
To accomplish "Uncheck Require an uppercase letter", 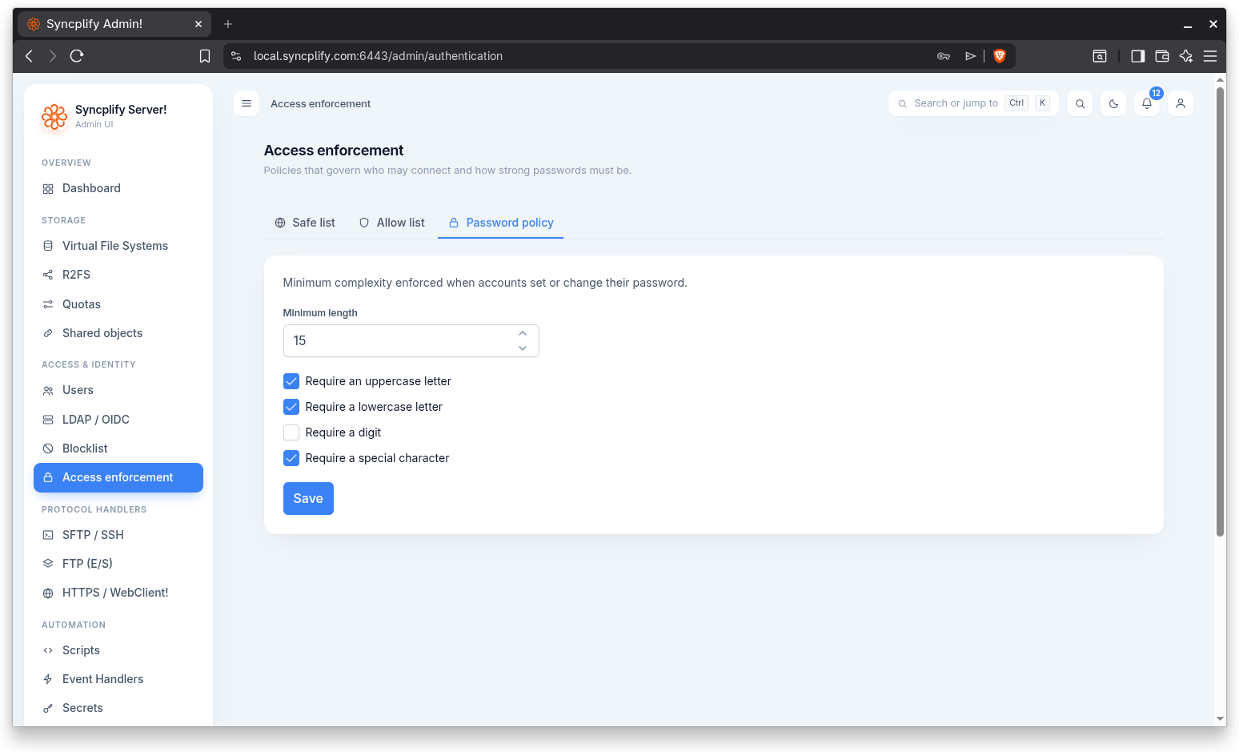I will coord(291,381).
